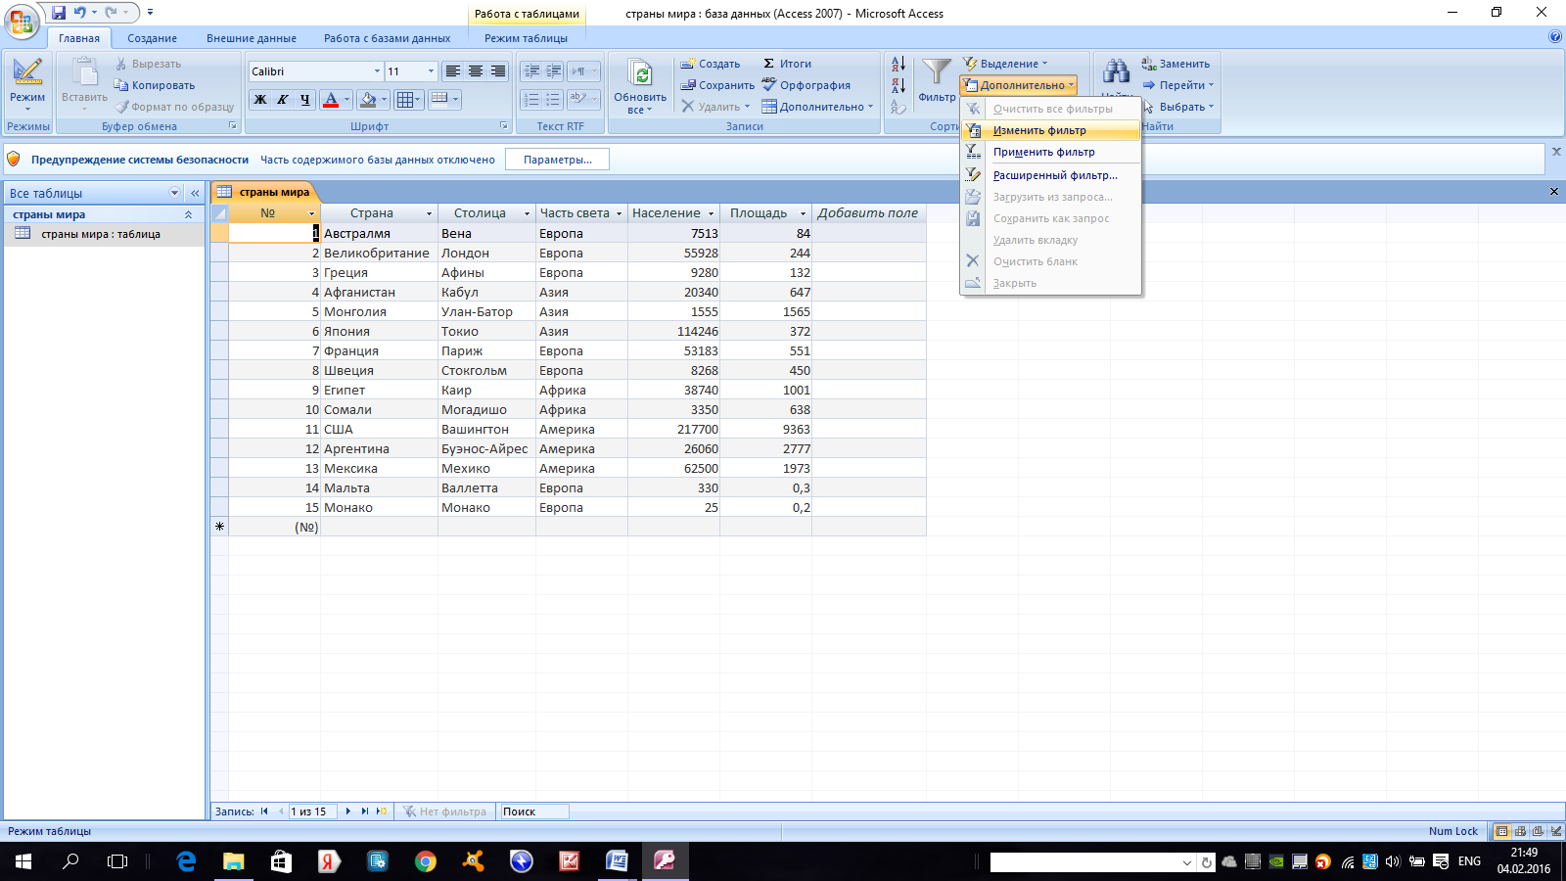Switch to the Создание ribbon tab

click(x=152, y=38)
